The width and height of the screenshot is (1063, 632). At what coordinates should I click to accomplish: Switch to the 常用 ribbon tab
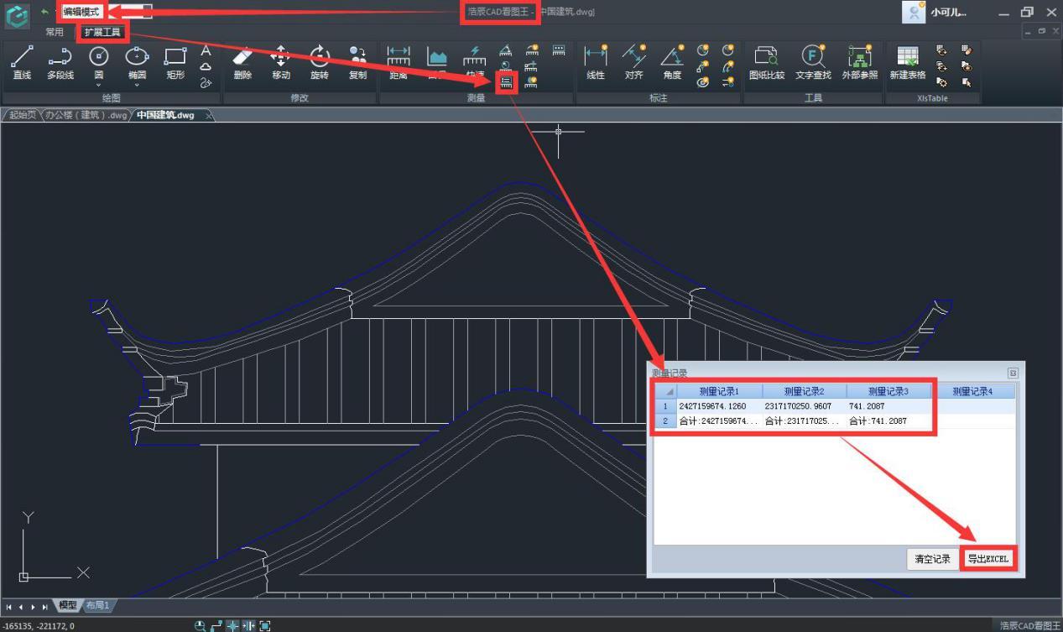pyautogui.click(x=55, y=32)
